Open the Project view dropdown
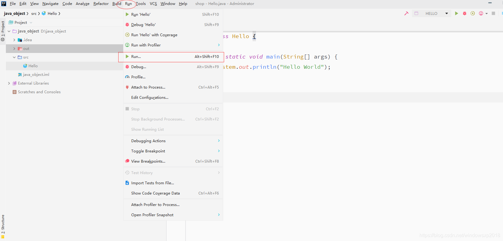 point(21,23)
